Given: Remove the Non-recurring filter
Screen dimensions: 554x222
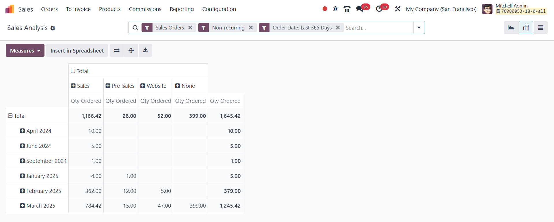Looking at the screenshot, I should tap(251, 28).
